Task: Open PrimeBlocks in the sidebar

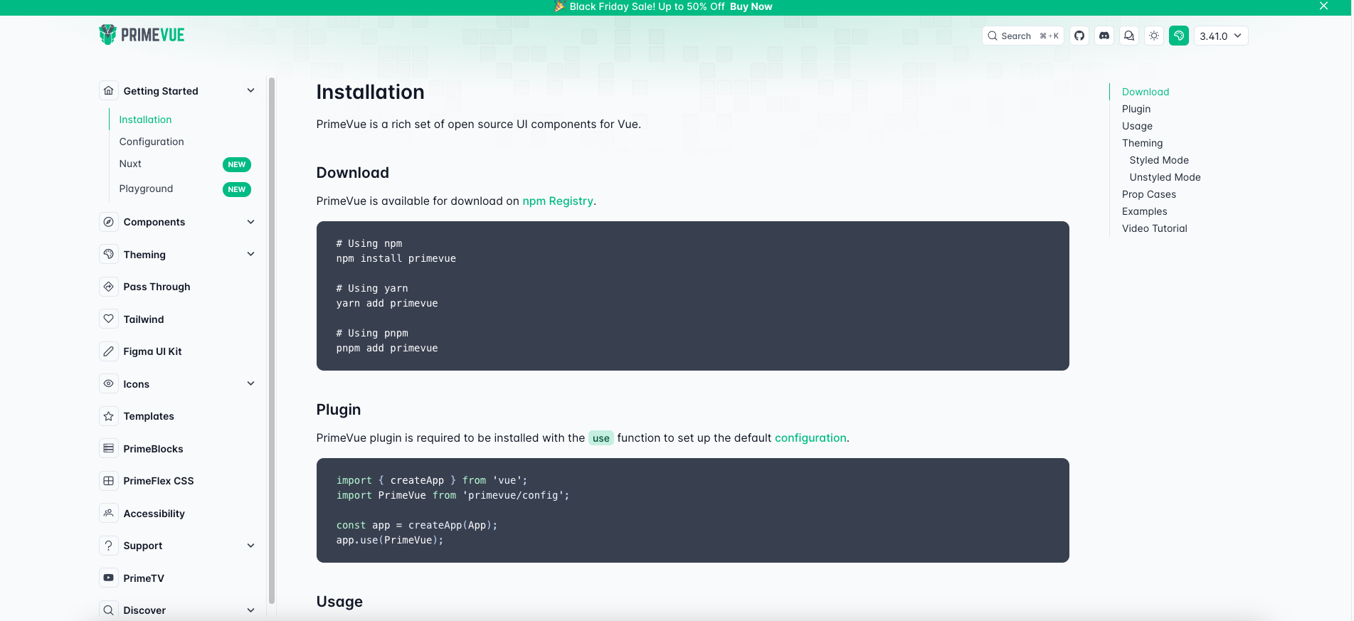Action: click(x=153, y=449)
